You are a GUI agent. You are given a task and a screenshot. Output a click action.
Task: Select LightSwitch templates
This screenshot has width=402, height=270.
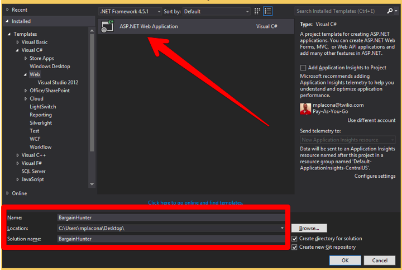click(x=43, y=107)
